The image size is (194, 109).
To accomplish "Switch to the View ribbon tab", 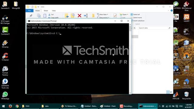I will (54, 11).
